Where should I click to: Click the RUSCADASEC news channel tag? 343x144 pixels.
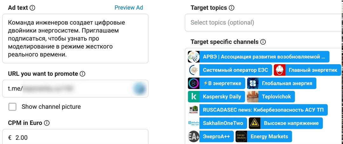click(x=263, y=110)
